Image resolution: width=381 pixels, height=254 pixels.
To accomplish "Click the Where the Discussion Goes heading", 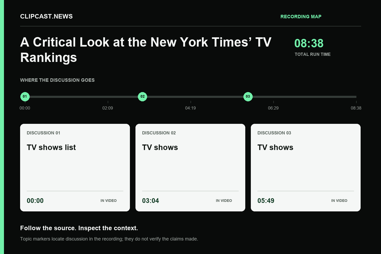I will pyautogui.click(x=57, y=80).
